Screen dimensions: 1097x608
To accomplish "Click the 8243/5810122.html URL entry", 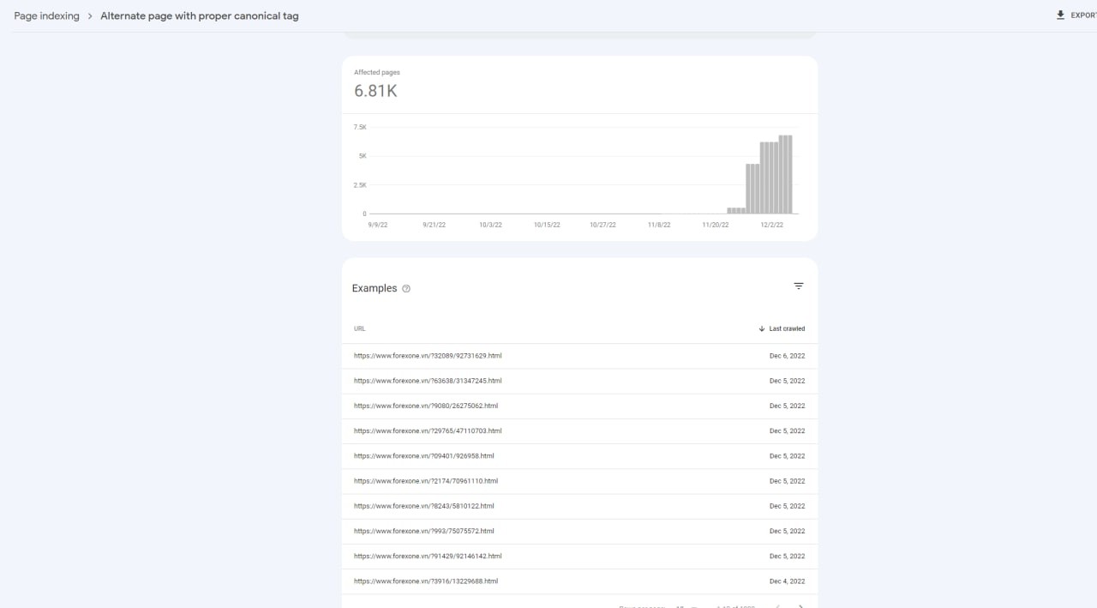I will [x=424, y=506].
